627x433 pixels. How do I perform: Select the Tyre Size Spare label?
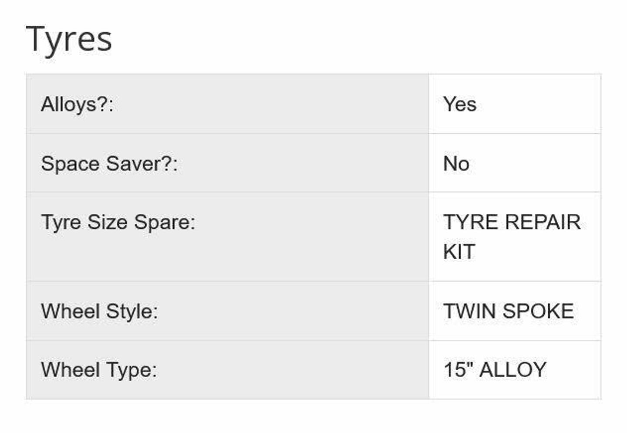[118, 222]
